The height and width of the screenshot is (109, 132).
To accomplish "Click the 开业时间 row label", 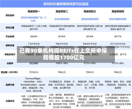I will click(x=10, y=36).
